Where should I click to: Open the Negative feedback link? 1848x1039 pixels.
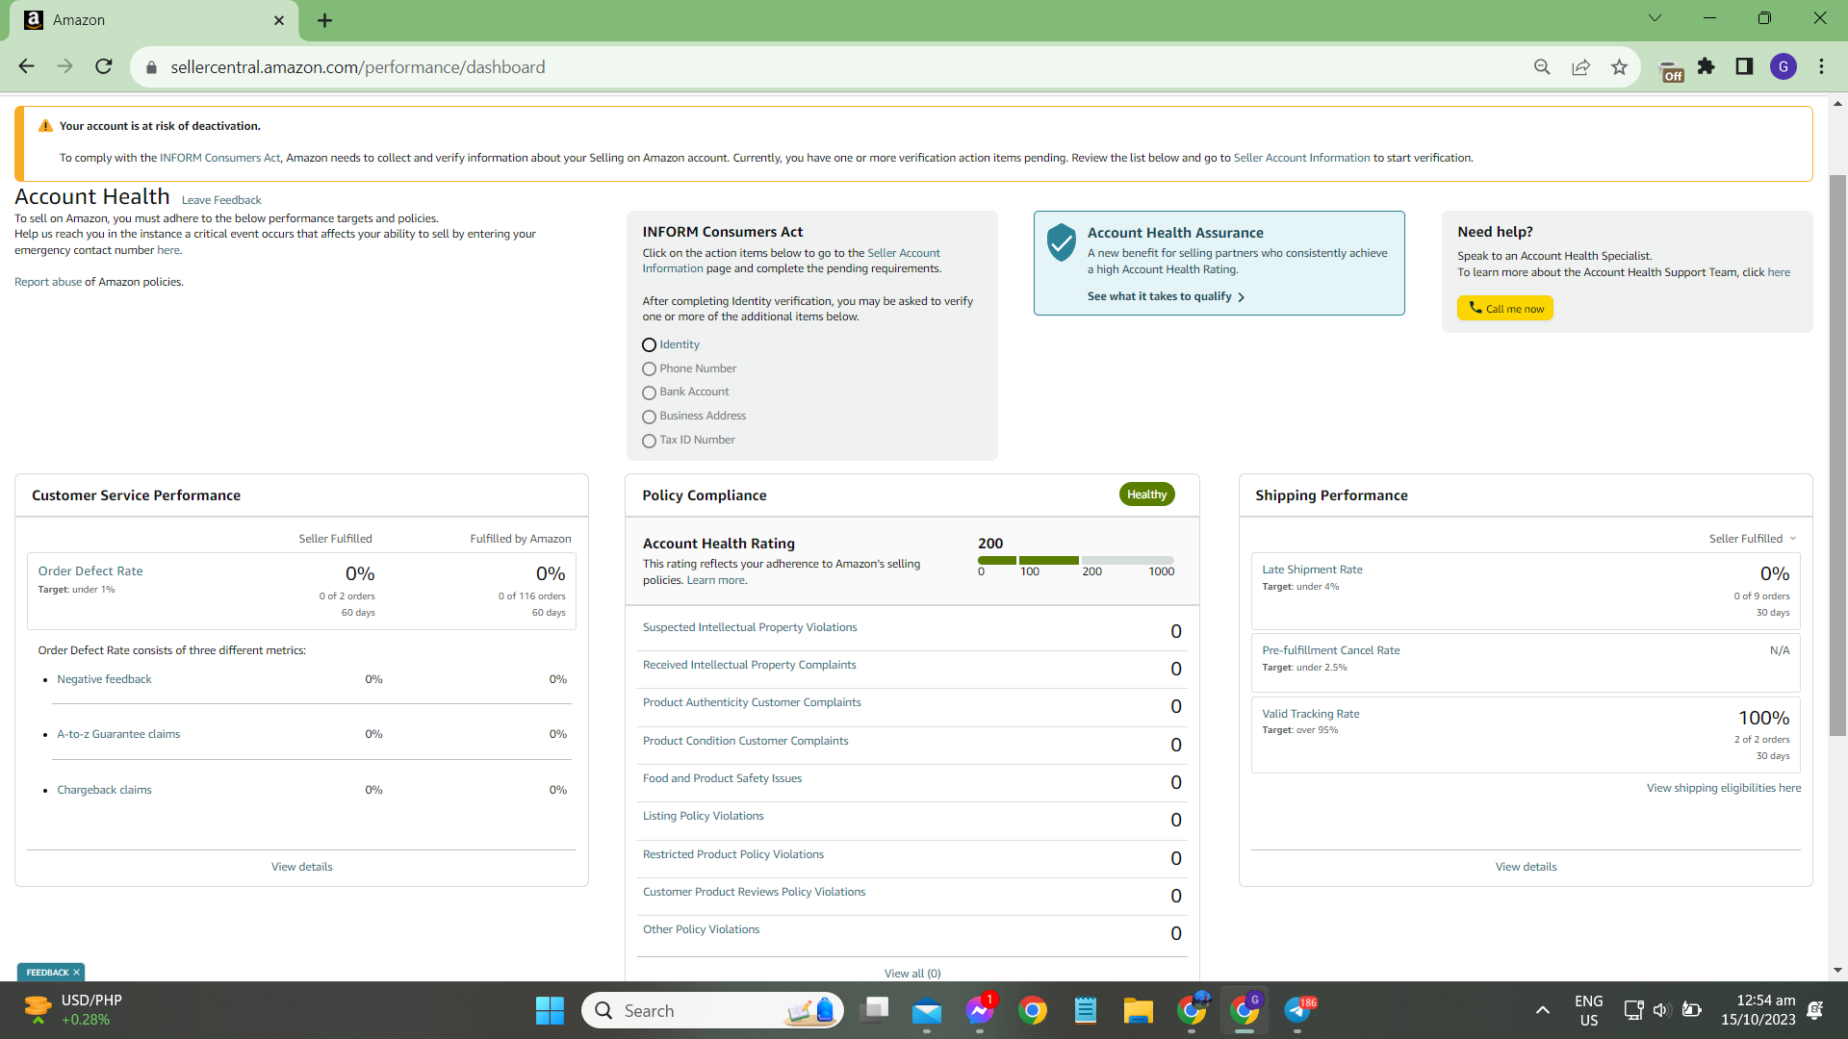[104, 679]
